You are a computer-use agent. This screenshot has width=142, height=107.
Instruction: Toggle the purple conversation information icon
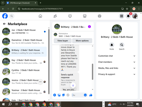[x=89, y=27]
